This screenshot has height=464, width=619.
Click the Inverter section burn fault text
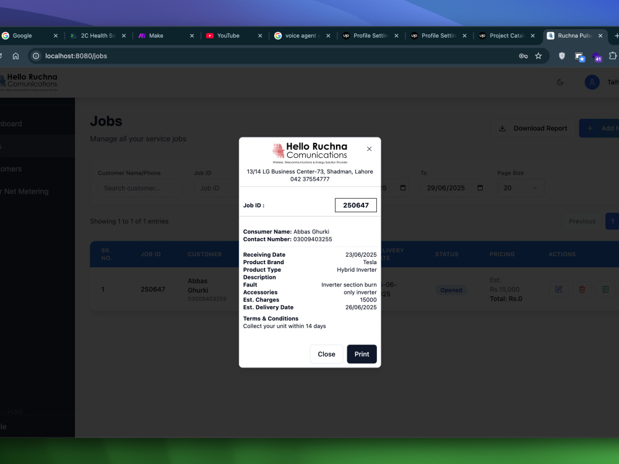coord(349,285)
